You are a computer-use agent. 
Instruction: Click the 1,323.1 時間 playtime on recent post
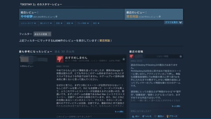pyautogui.click(x=162, y=56)
